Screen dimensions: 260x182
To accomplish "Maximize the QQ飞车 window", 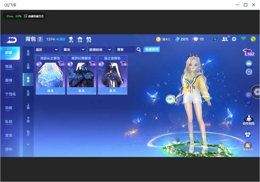I will tap(246, 5).
